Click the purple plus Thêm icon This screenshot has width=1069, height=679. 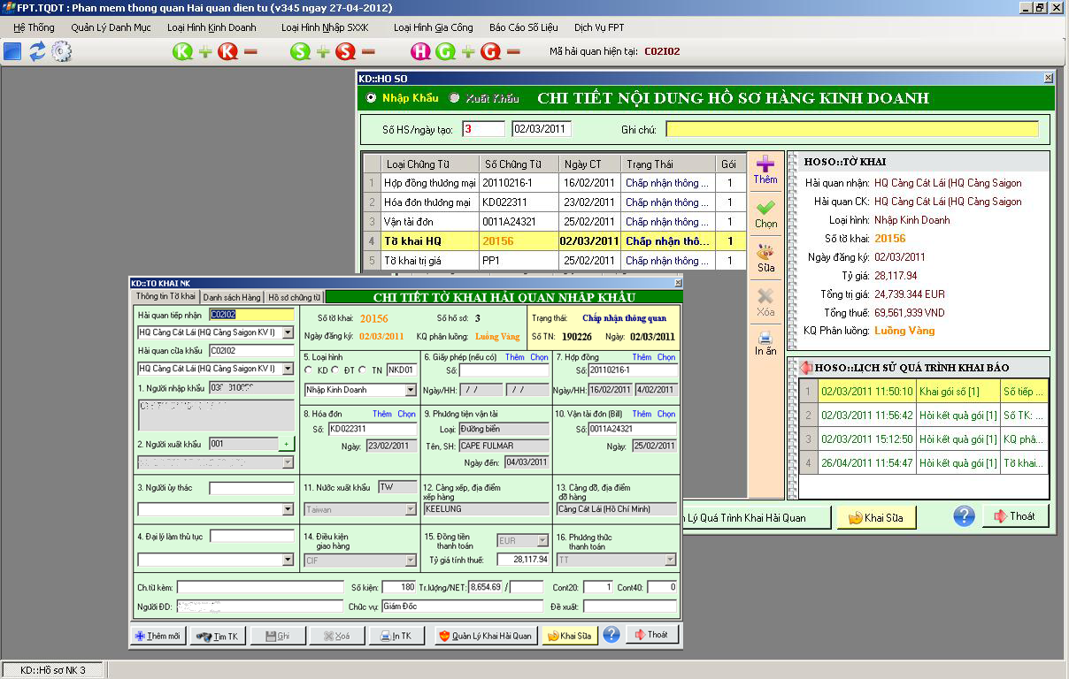click(765, 164)
